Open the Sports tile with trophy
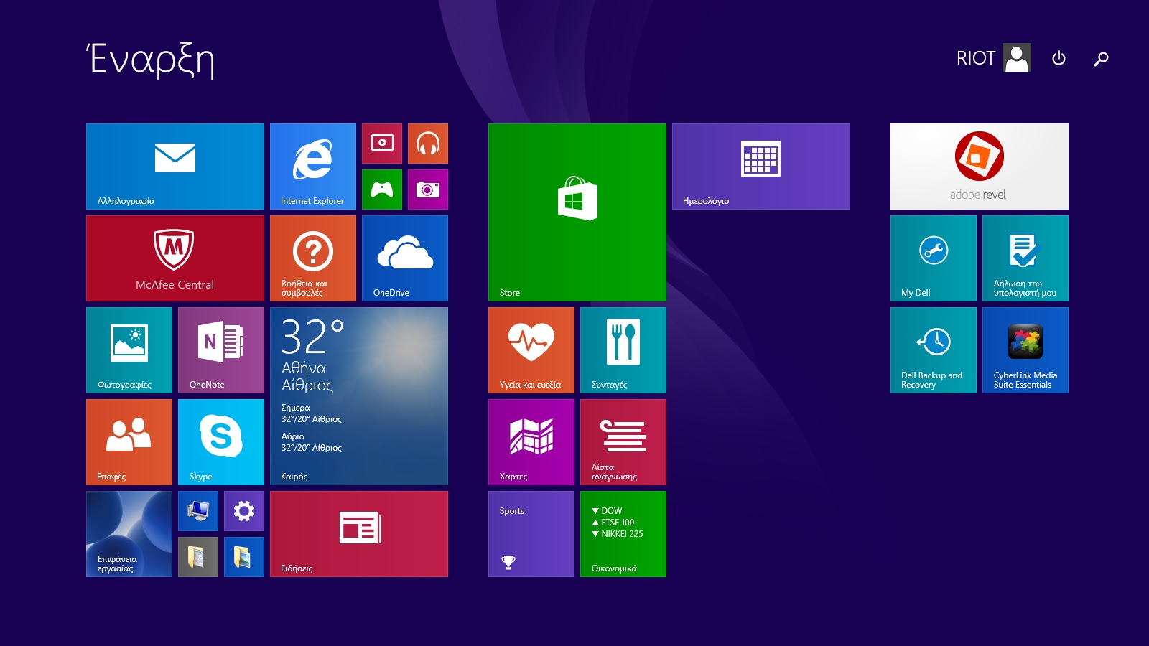This screenshot has width=1149, height=646. 531,534
